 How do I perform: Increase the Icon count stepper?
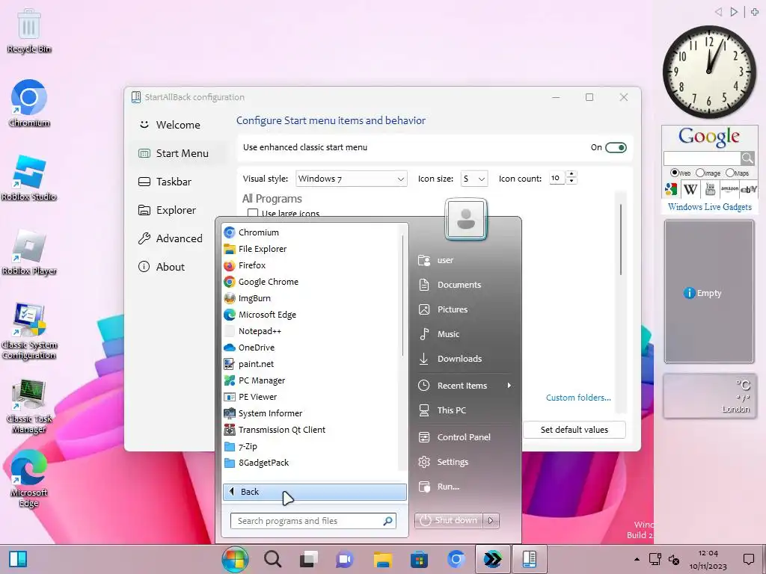pyautogui.click(x=571, y=175)
